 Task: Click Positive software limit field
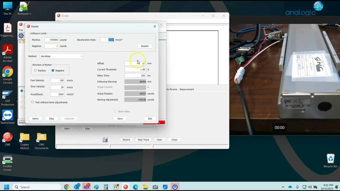(x=52, y=40)
